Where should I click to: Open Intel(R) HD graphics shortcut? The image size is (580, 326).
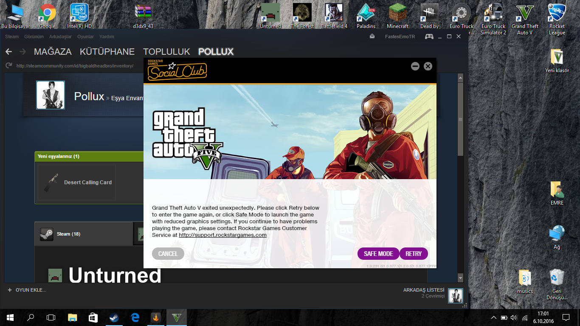(79, 16)
